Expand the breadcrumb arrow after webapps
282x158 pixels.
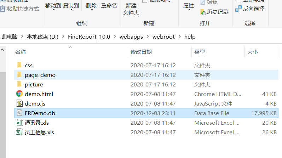point(148,36)
